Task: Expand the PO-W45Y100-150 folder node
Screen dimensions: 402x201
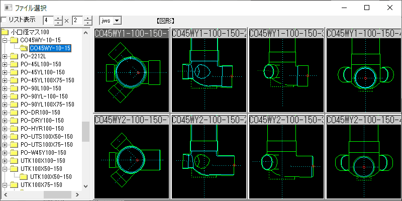Action: [x=5, y=153]
